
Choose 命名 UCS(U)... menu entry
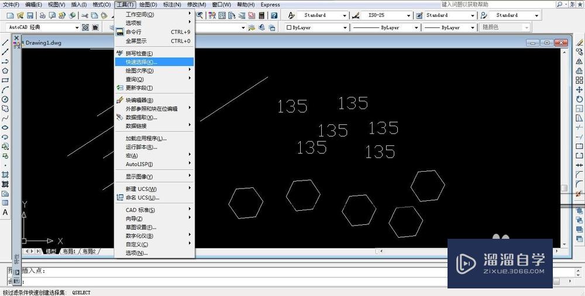[154, 198]
